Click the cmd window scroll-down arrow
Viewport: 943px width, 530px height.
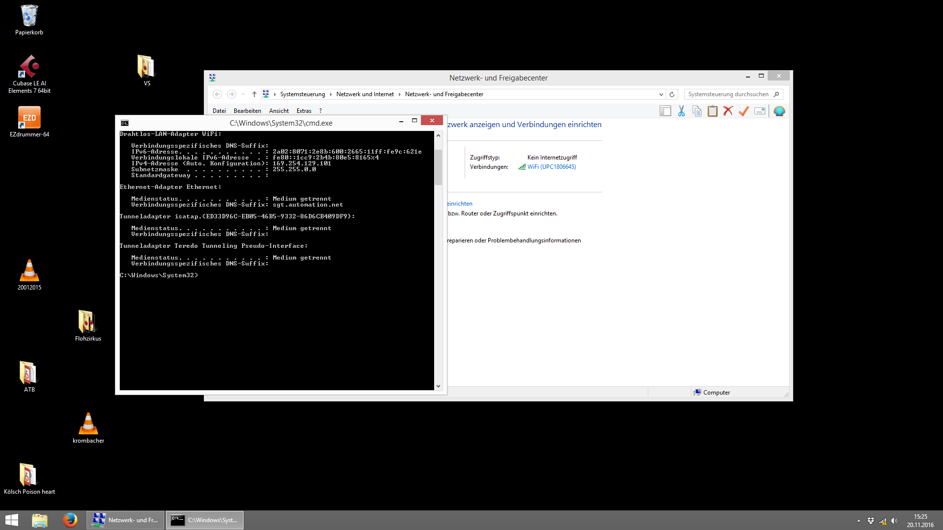(x=438, y=386)
